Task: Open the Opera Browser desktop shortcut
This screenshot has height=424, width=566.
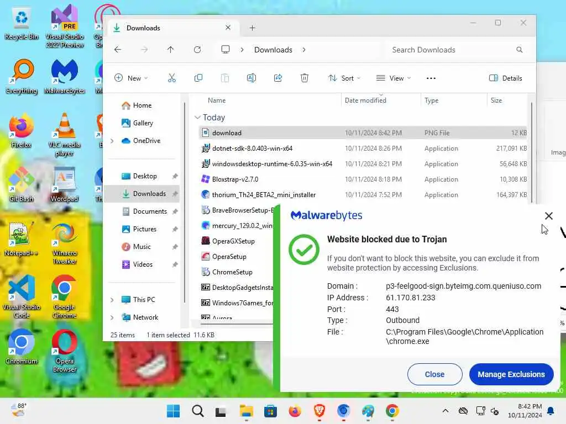Action: [x=64, y=351]
